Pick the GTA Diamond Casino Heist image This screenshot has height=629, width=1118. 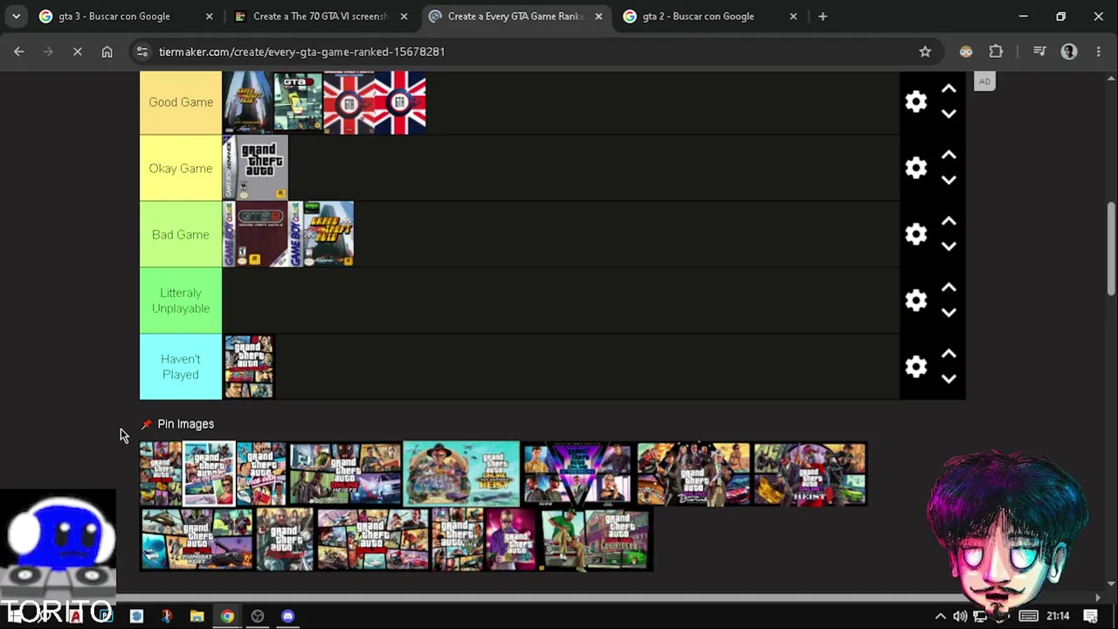810,473
